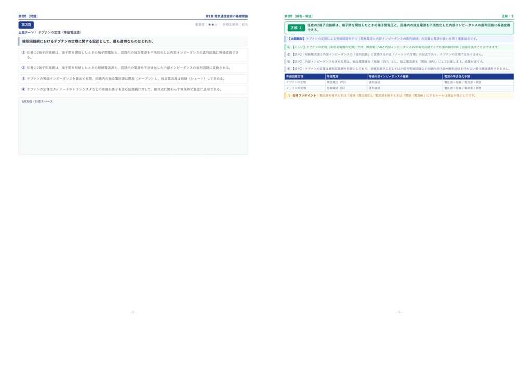
Task: Click the table header 等価電源
Action: click(346, 77)
